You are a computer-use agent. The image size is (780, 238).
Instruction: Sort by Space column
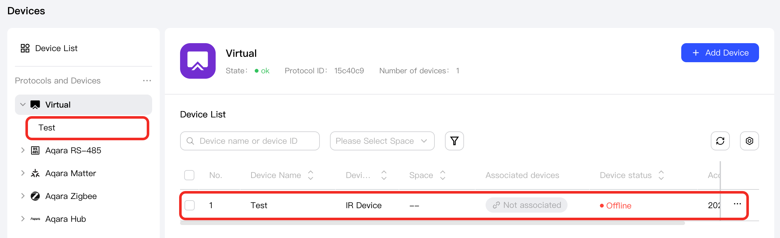pos(443,175)
